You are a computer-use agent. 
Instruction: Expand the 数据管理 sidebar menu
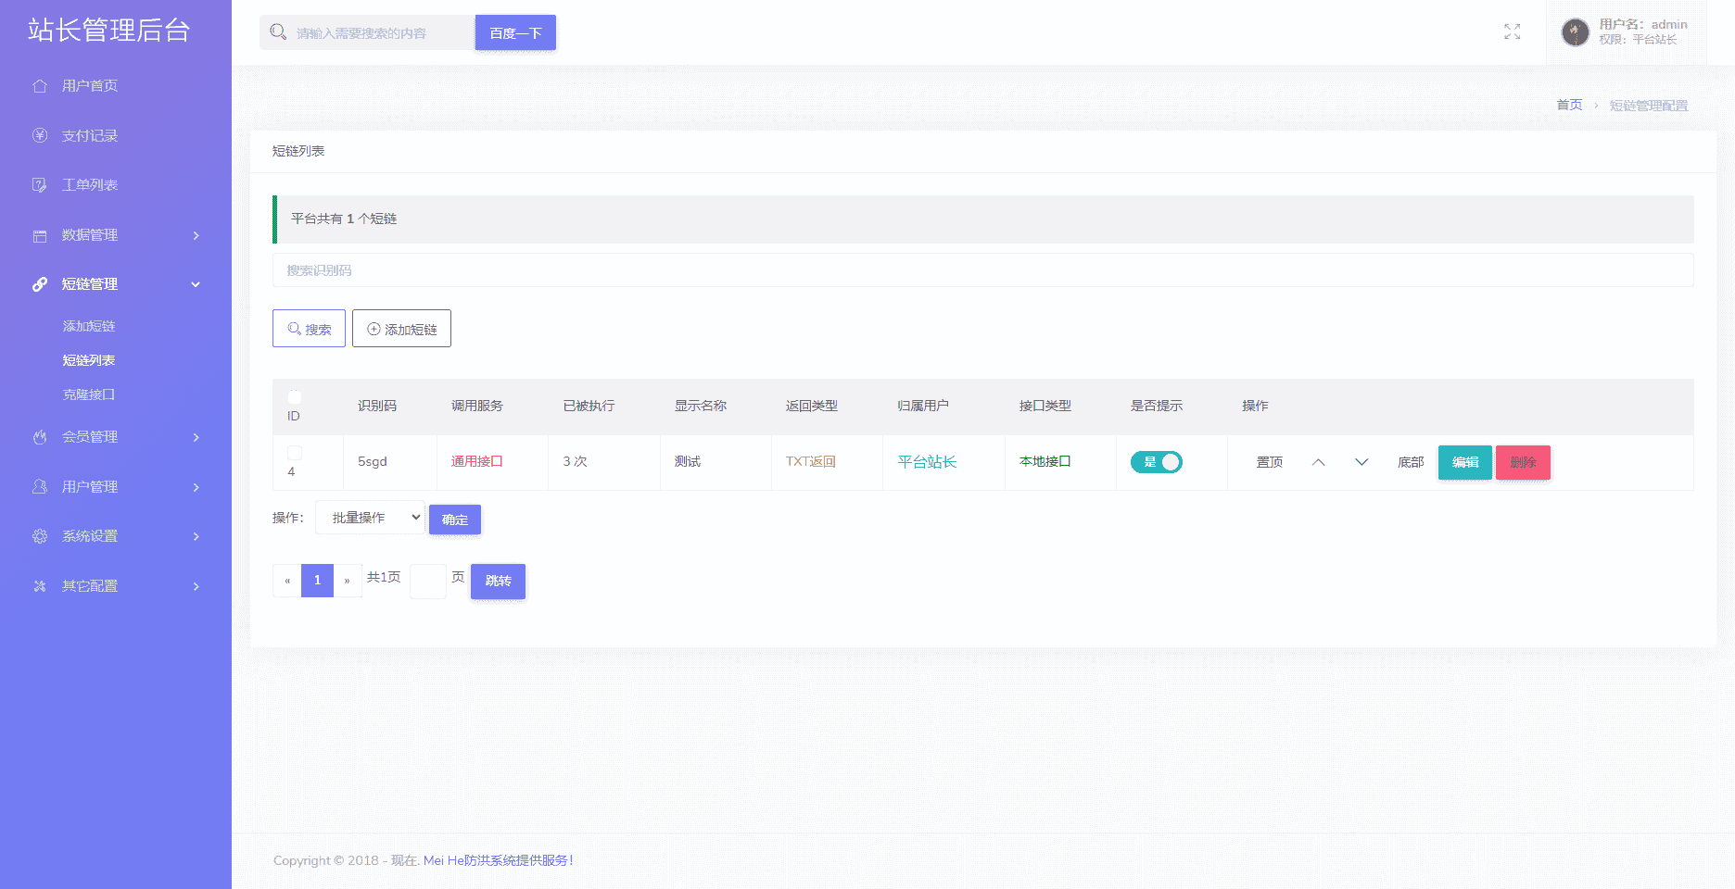(116, 235)
